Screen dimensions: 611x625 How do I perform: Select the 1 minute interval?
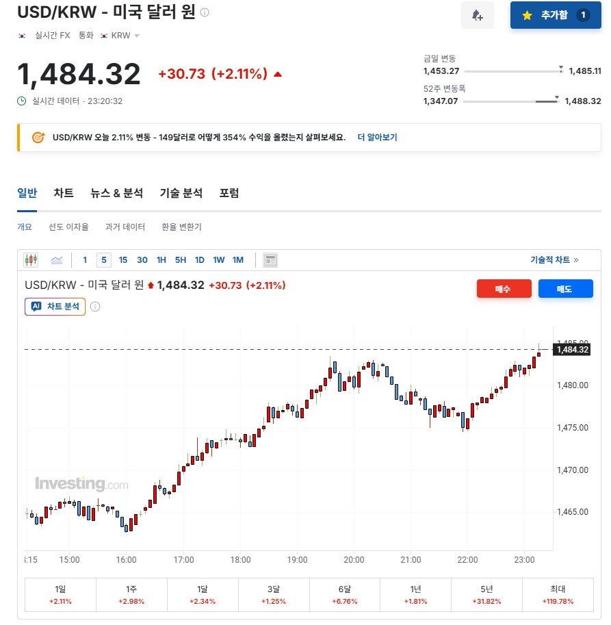tap(85, 260)
